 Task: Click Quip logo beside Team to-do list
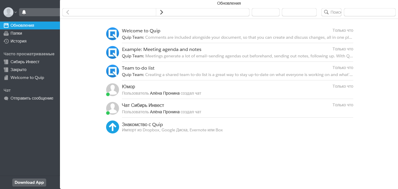113,71
